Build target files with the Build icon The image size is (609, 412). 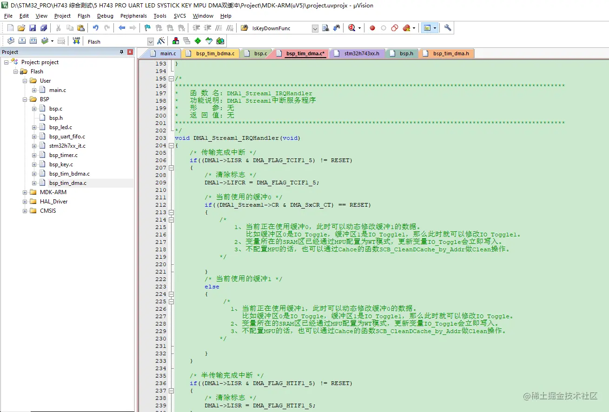tap(21, 41)
